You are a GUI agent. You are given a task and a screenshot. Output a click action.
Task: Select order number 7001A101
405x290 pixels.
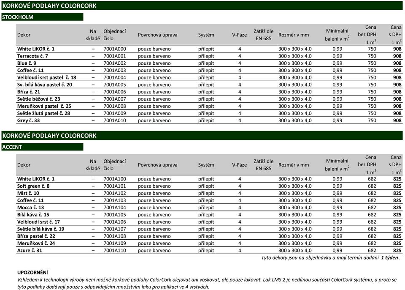point(115,186)
